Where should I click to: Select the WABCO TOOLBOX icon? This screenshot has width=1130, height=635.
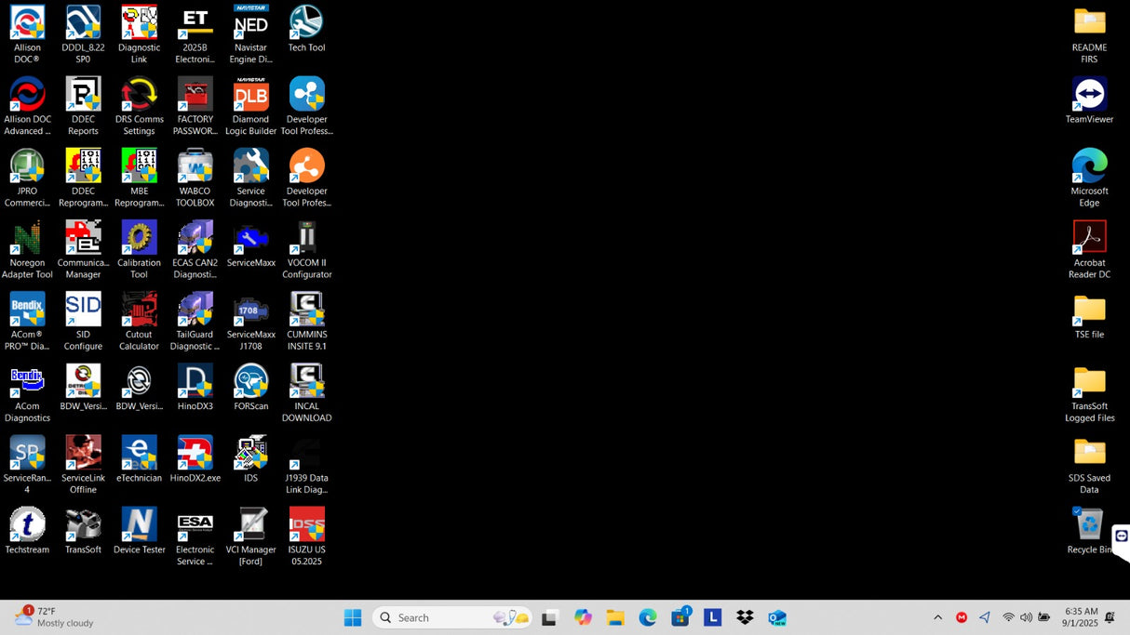pyautogui.click(x=195, y=166)
